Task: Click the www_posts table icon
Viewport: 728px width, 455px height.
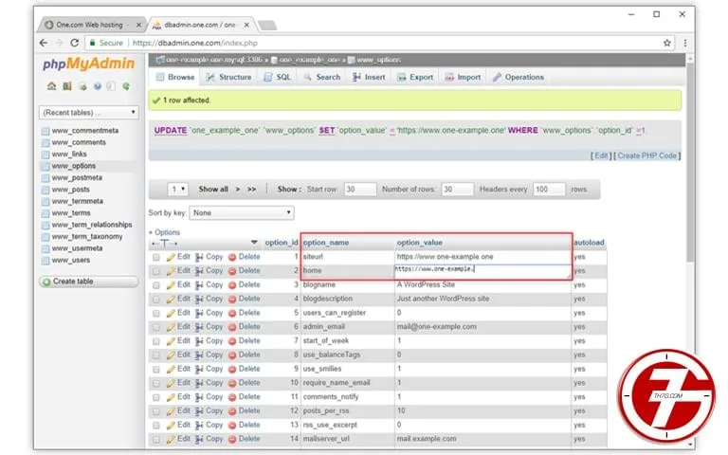Action: coord(45,190)
